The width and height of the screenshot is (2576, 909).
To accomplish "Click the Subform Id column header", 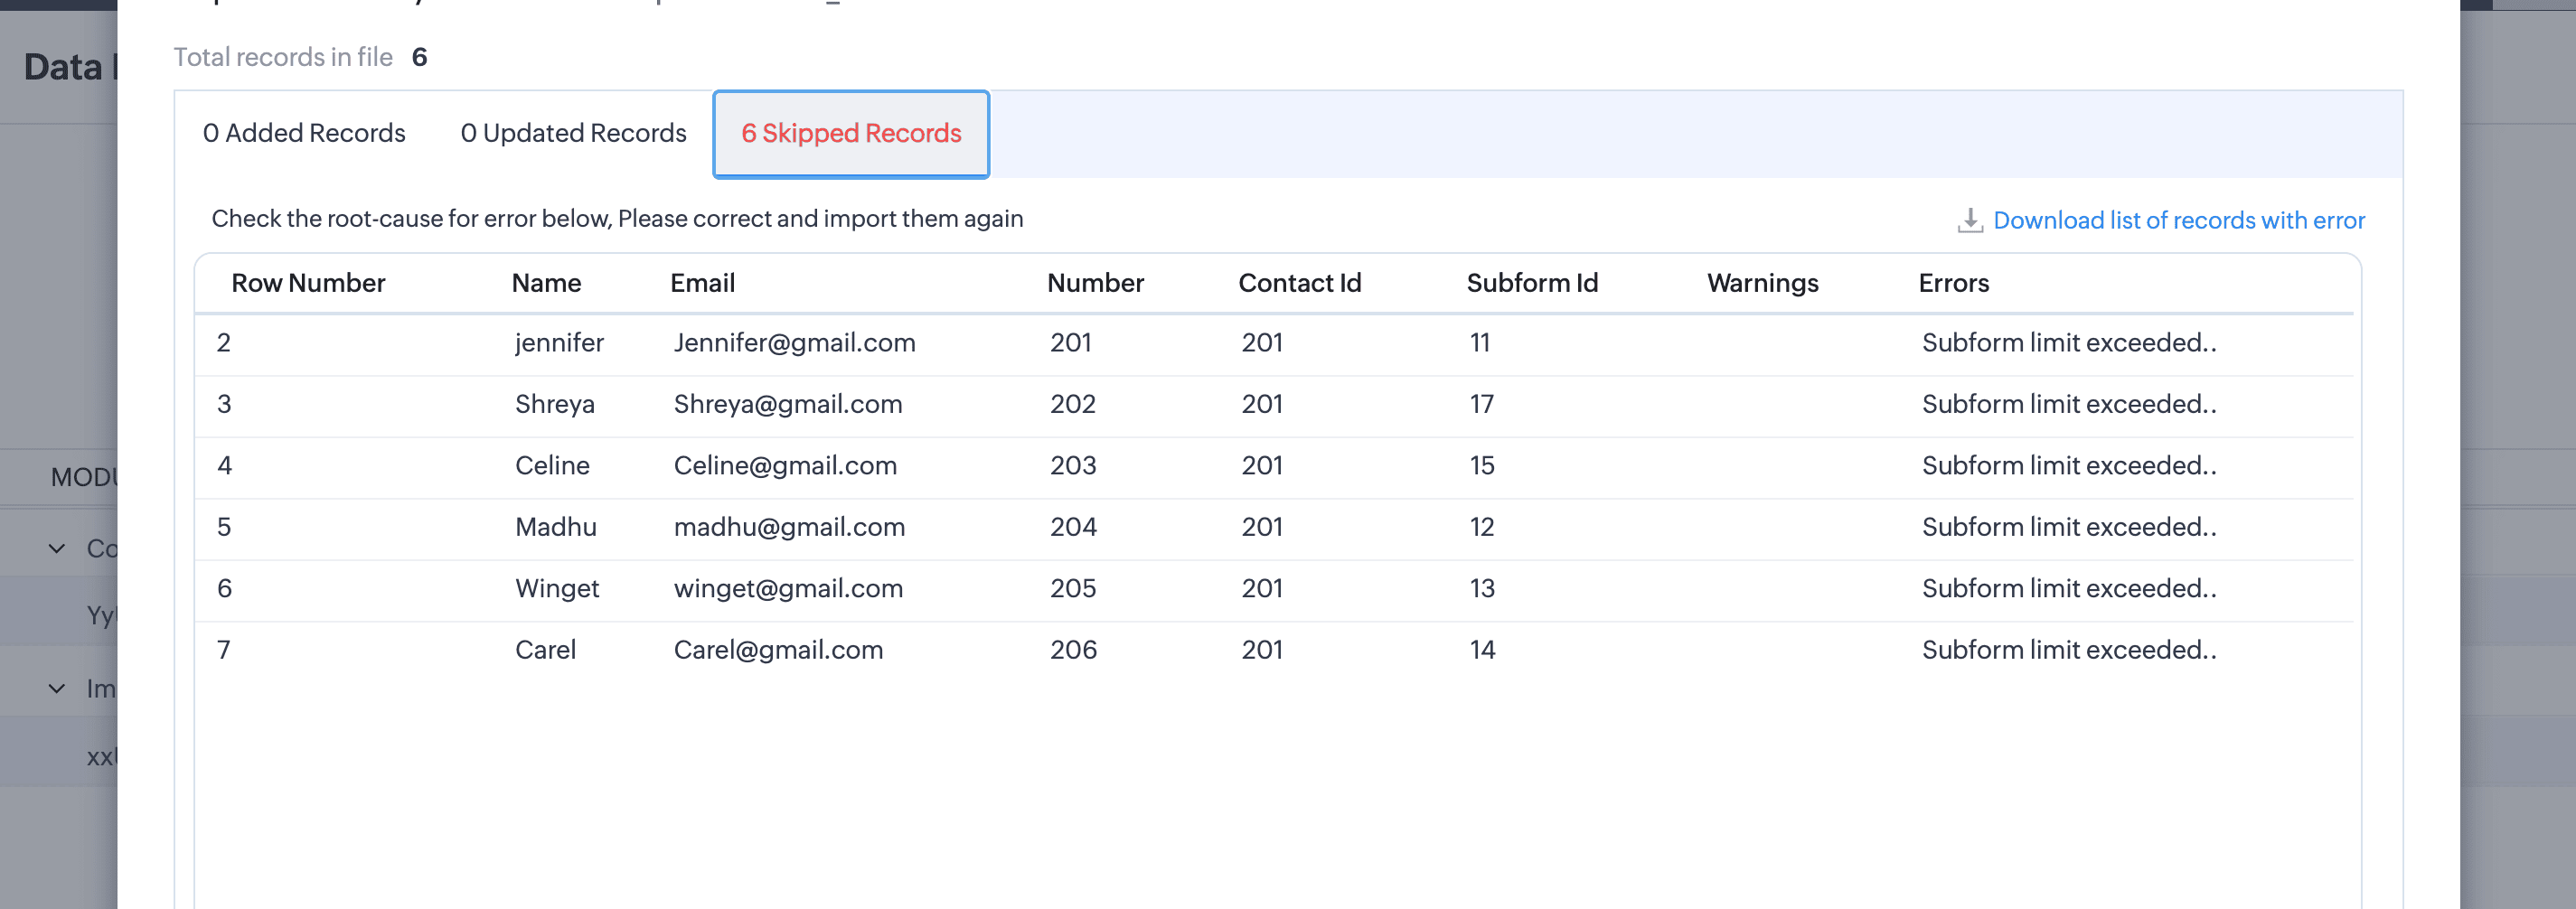I will [x=1531, y=283].
